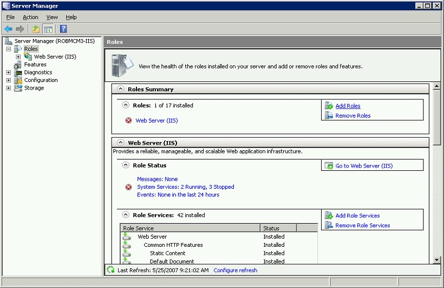Collapse the Roles Summary section

pyautogui.click(x=121, y=89)
